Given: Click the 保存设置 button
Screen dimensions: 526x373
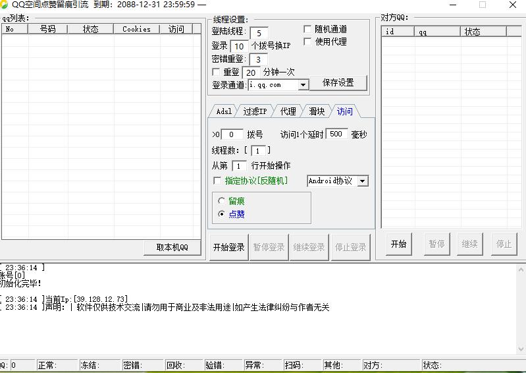Looking at the screenshot, I should 338,82.
